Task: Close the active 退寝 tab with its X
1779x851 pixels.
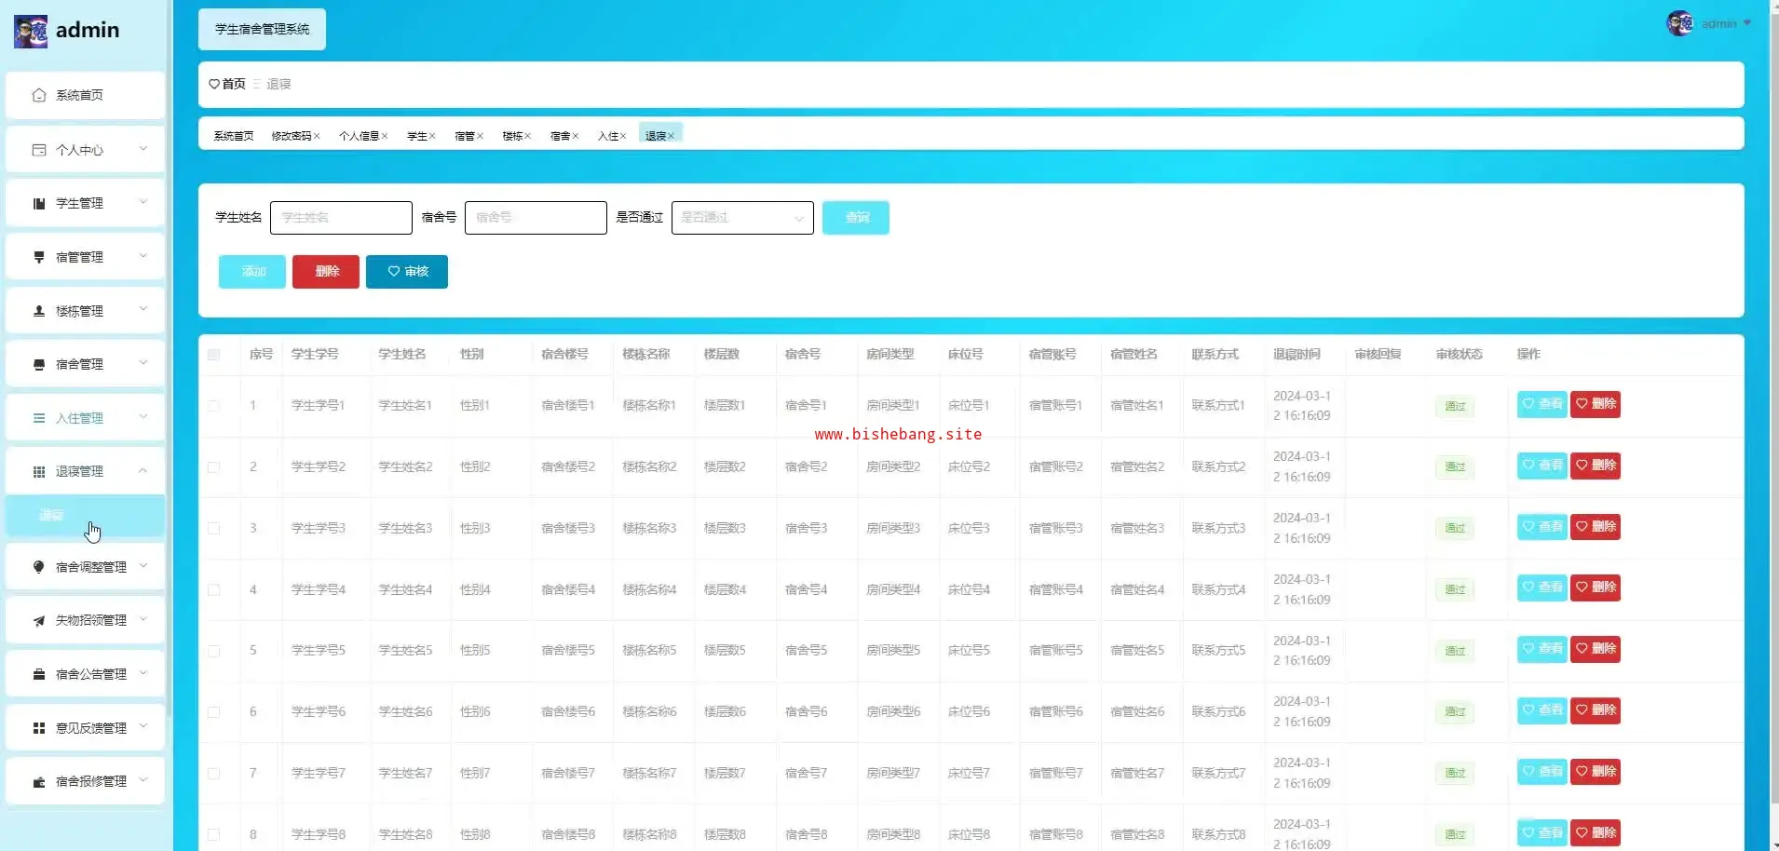Action: (671, 136)
